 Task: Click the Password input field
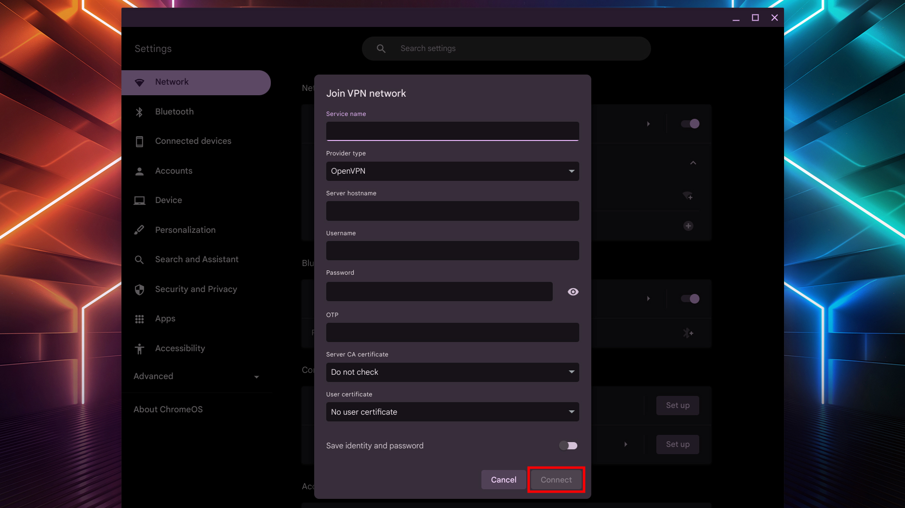tap(439, 292)
